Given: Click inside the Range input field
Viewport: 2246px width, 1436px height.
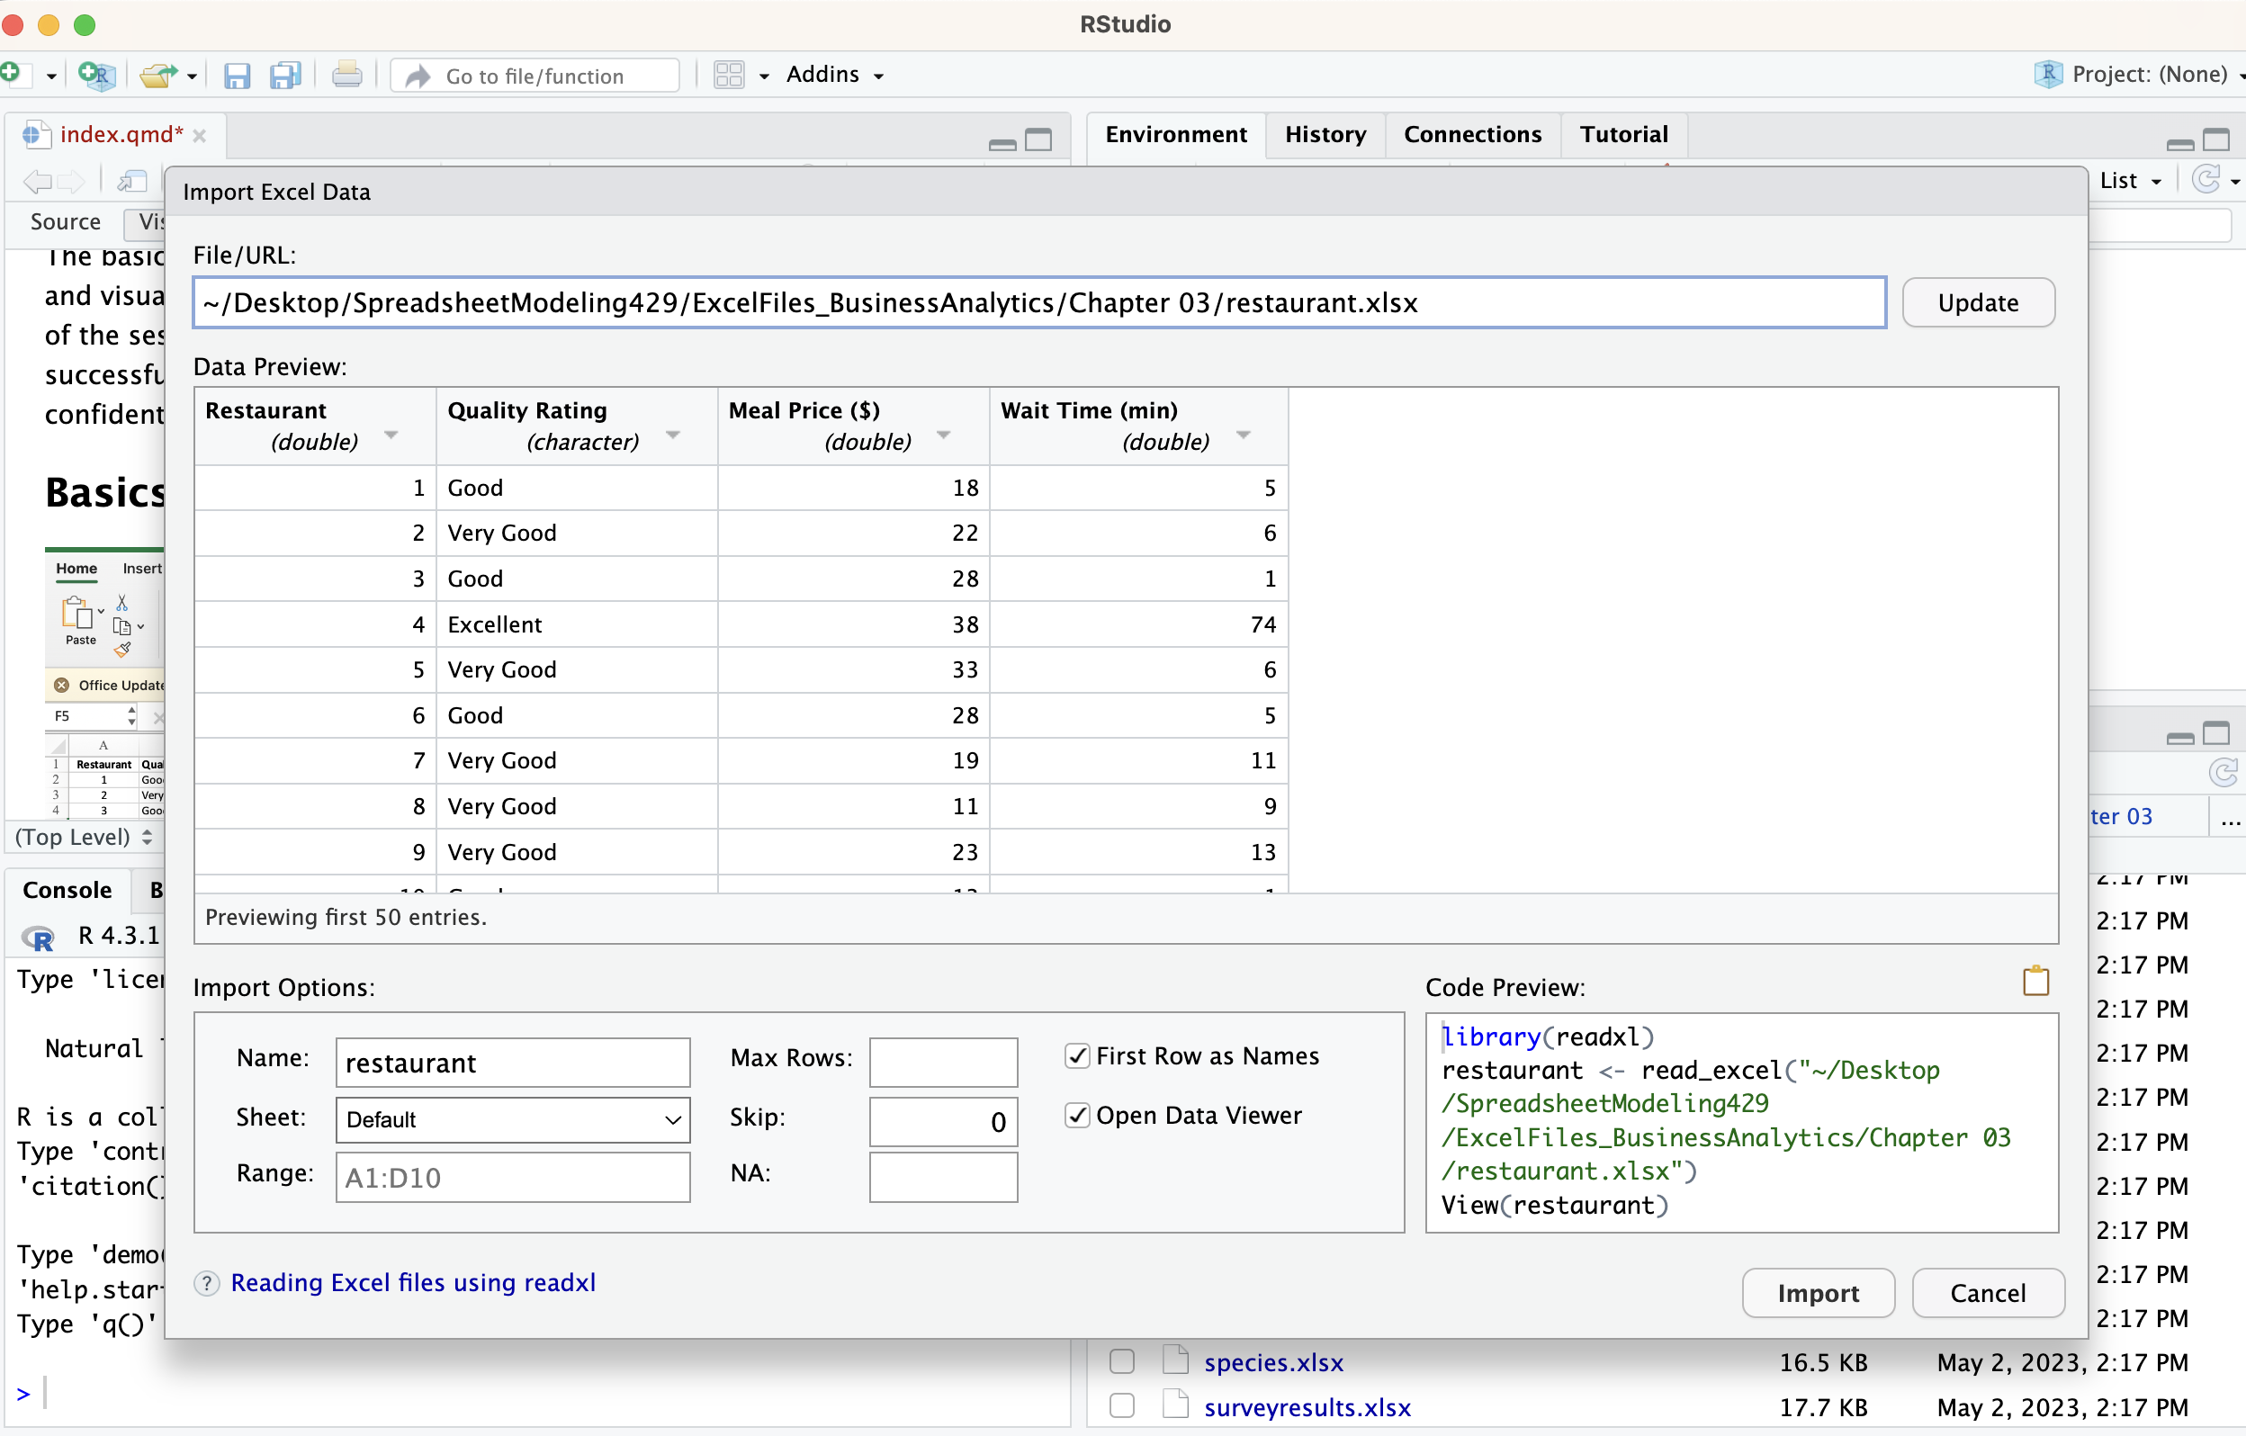Looking at the screenshot, I should [x=511, y=1177].
